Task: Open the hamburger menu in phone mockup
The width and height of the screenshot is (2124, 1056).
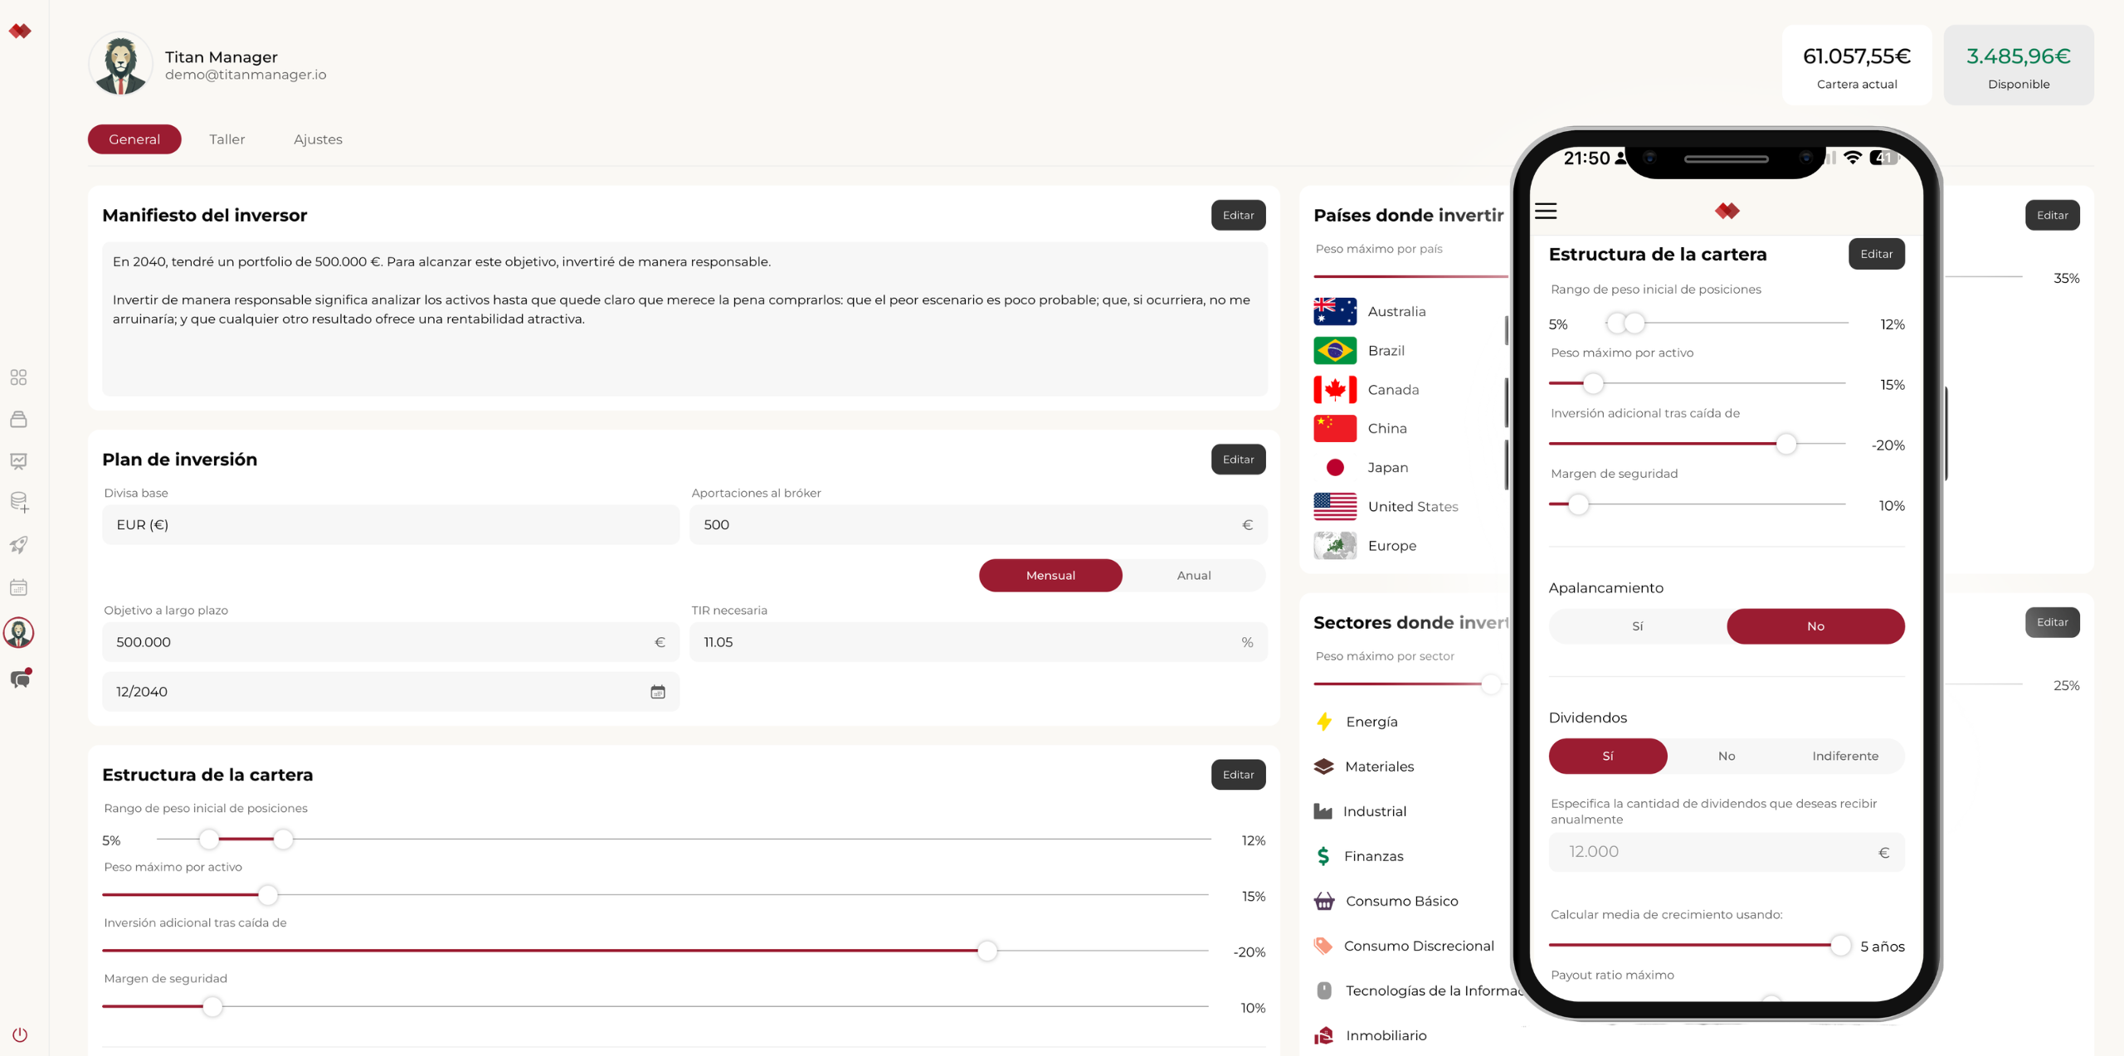Action: [1546, 211]
